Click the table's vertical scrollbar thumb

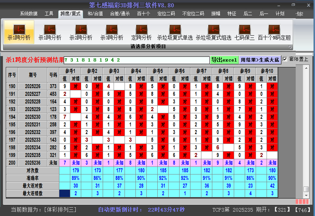tap(306, 189)
